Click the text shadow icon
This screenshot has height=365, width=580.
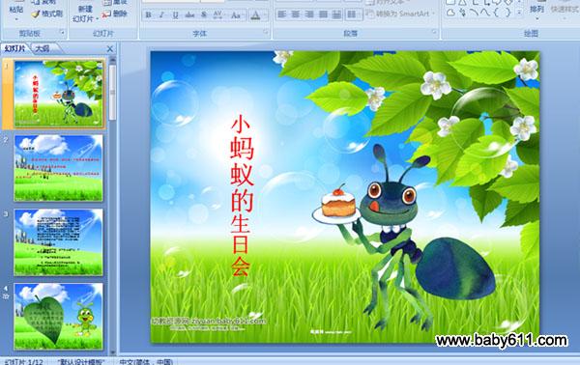pos(204,15)
